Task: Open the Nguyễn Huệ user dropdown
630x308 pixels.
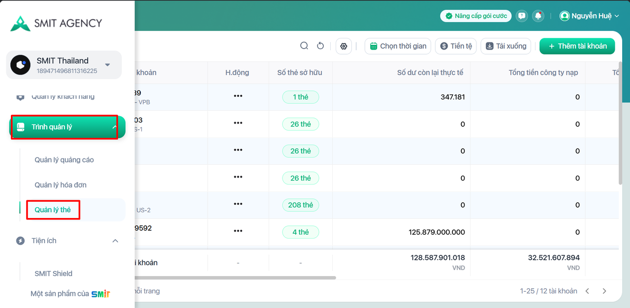Action: [x=589, y=16]
